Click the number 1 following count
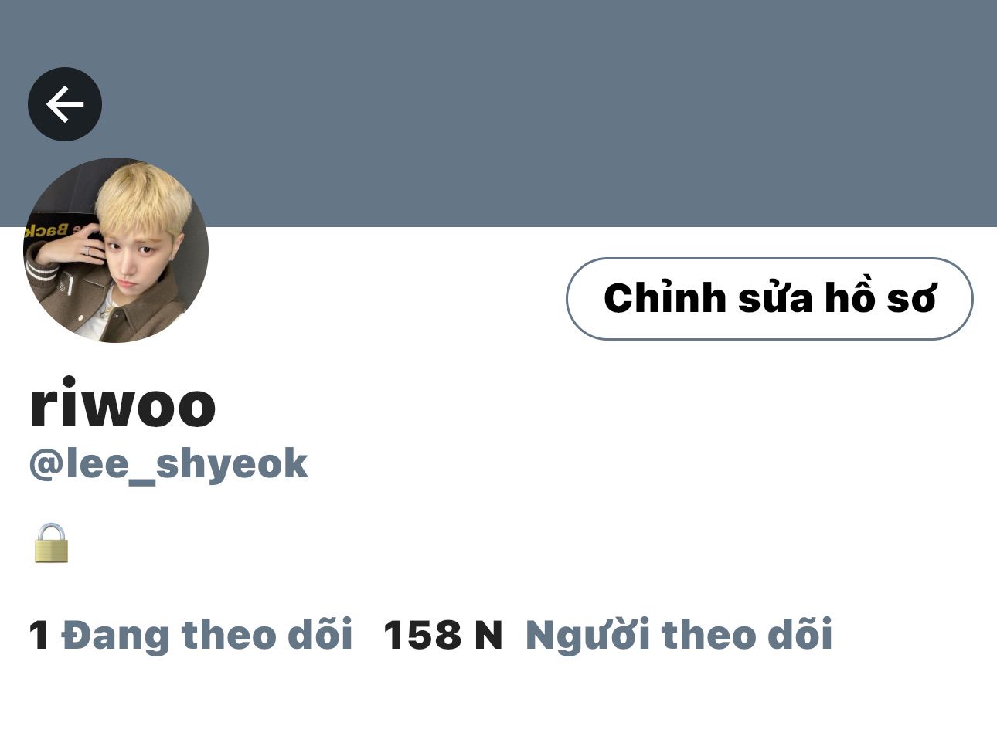This screenshot has width=997, height=736. [x=39, y=636]
